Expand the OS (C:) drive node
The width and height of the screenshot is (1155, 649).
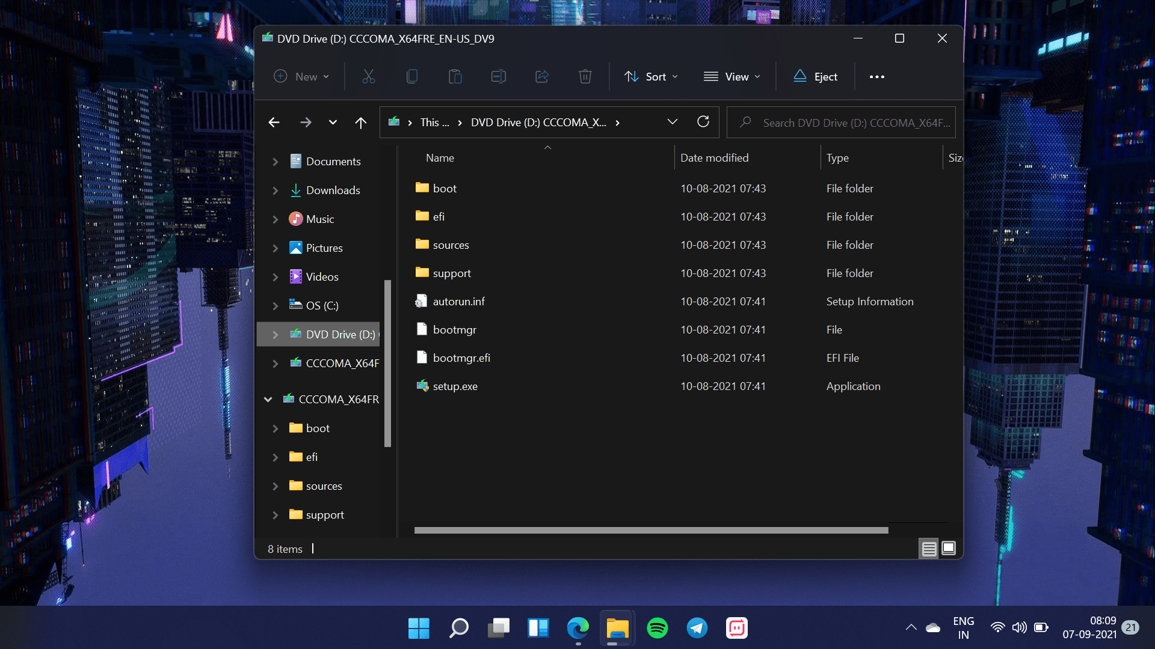[x=276, y=306]
